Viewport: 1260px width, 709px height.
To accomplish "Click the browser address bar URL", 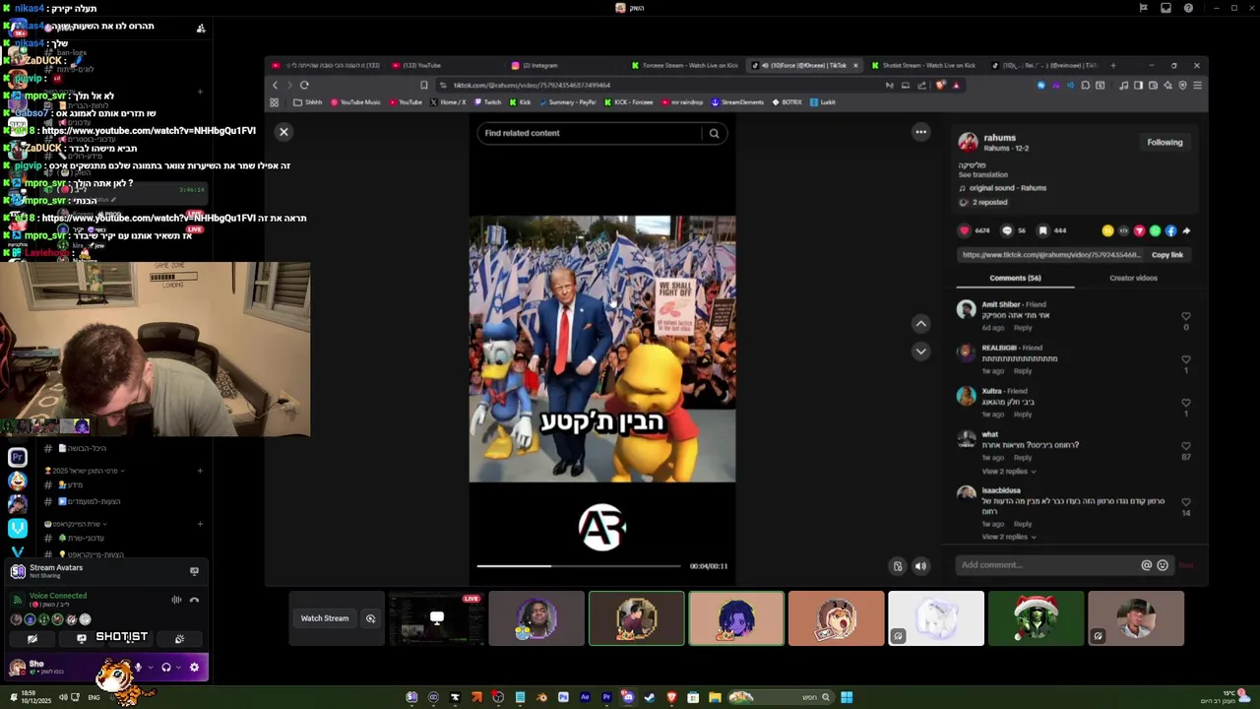I will point(532,85).
